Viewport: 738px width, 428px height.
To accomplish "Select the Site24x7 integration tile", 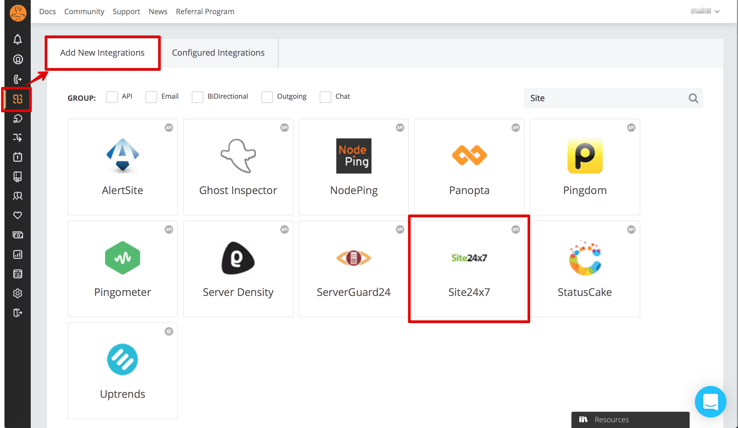I will [469, 269].
